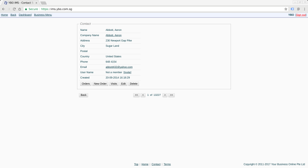The height and width of the screenshot is (168, 308).
Task: Open the Business Menu link
Action: pyautogui.click(x=43, y=15)
